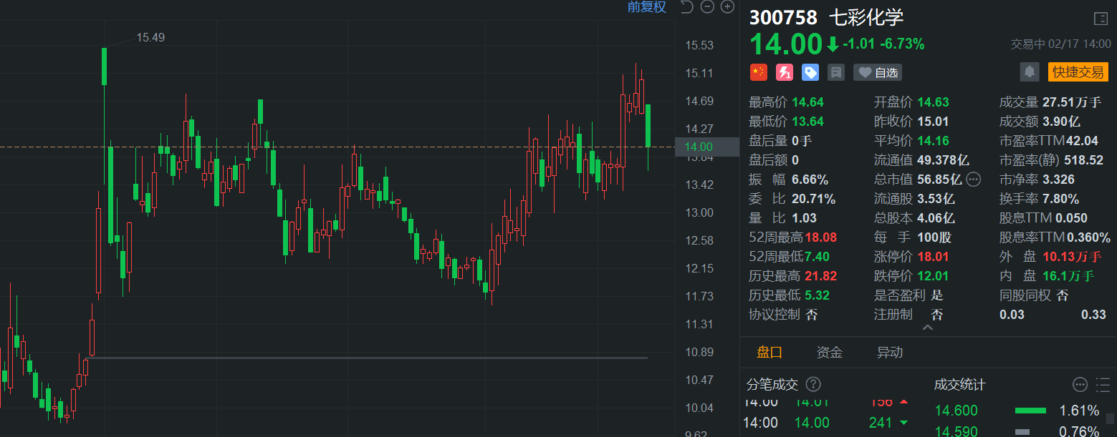Open more options for 成交统计
Viewport: 1117px width, 437px height.
tap(1080, 385)
